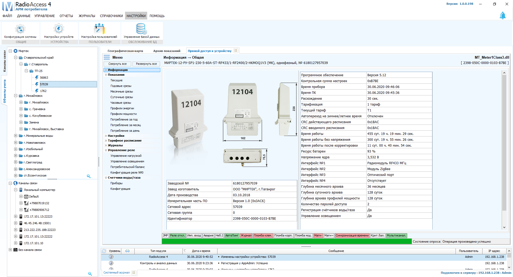Close the Системный журнал tab
The image size is (513, 277).
click(134, 272)
